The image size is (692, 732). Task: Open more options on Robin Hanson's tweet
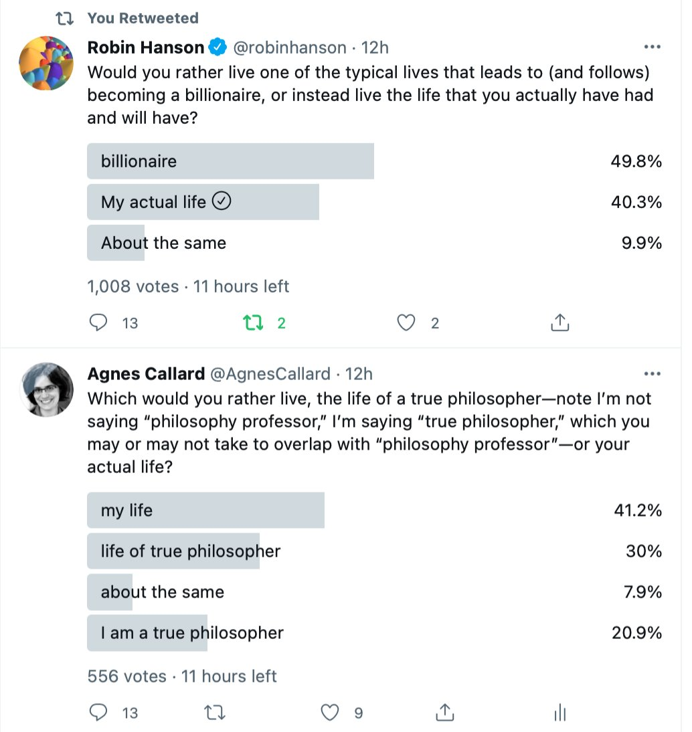click(651, 48)
